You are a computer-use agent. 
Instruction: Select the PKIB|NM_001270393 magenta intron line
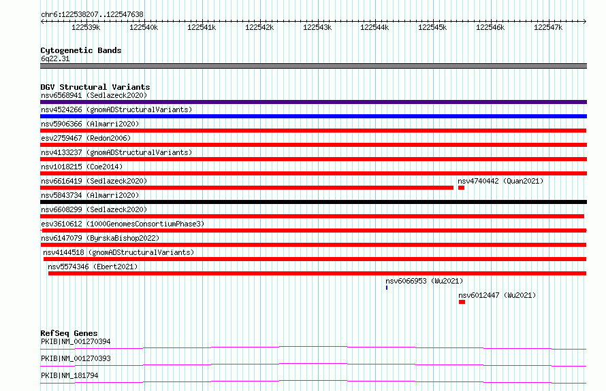pyautogui.click(x=313, y=364)
